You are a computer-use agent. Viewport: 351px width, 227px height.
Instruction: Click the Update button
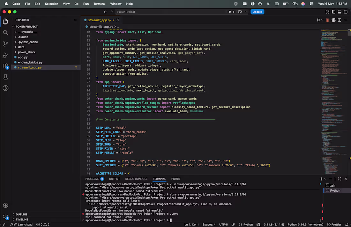(257, 12)
